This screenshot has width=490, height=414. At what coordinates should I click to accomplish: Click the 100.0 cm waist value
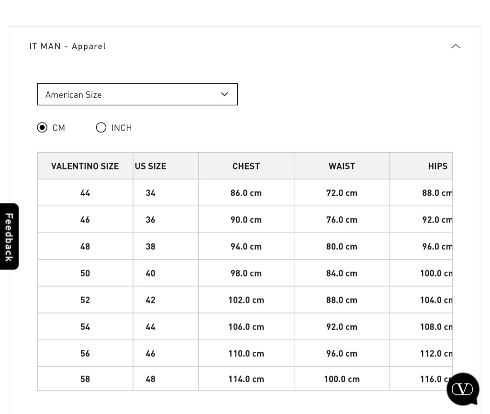342,379
